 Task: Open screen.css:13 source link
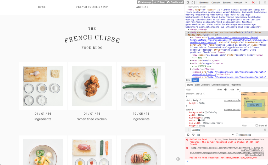point(232,110)
